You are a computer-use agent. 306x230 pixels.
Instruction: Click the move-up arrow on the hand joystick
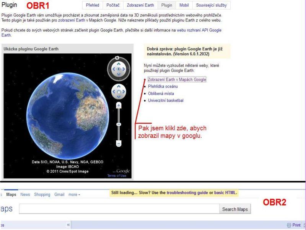coord(119,87)
